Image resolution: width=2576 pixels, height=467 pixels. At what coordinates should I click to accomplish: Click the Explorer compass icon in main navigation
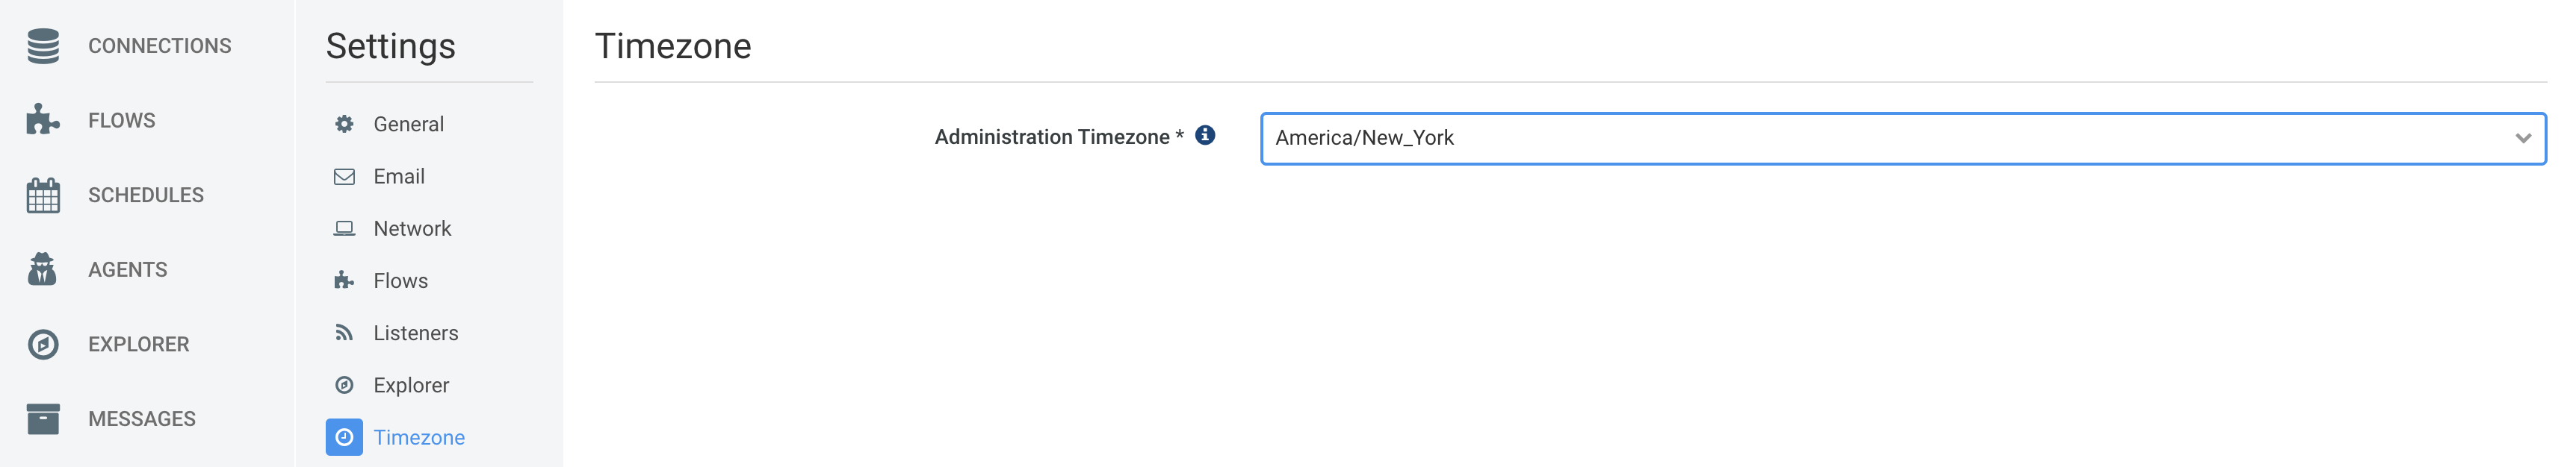(x=43, y=344)
